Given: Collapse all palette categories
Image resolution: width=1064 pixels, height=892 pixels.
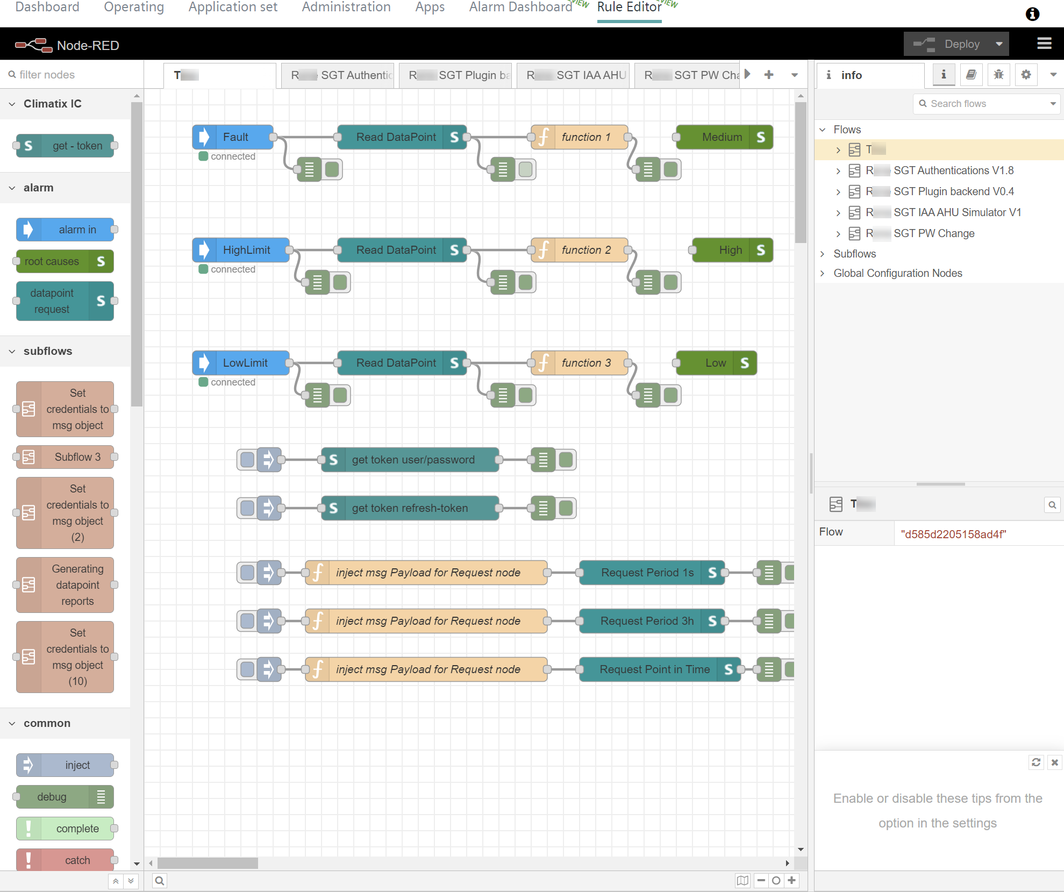Looking at the screenshot, I should pyautogui.click(x=116, y=881).
